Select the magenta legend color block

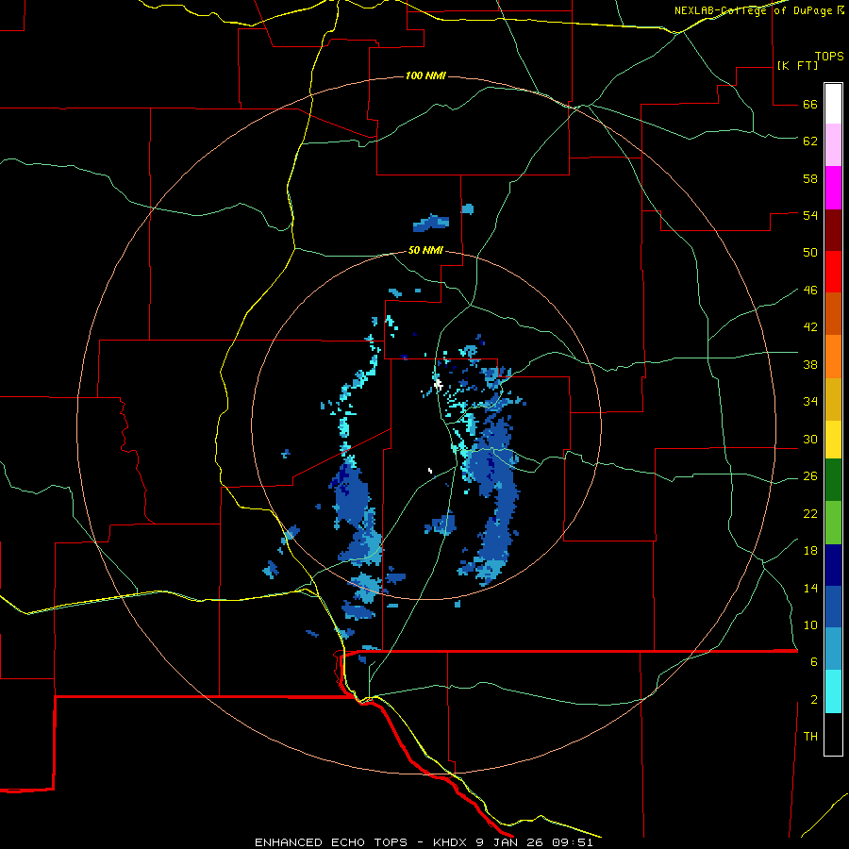pos(833,188)
